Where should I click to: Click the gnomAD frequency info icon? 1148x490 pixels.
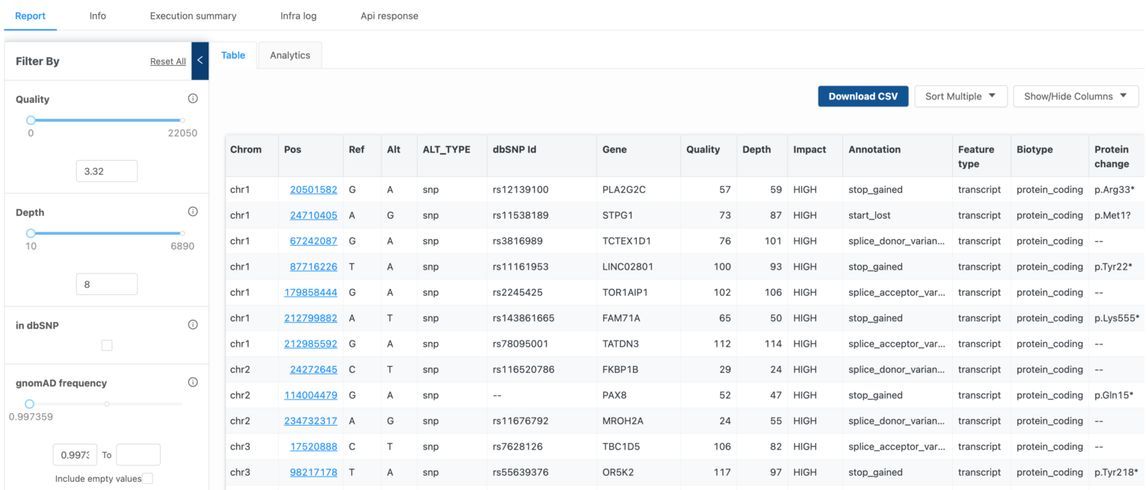coord(193,382)
